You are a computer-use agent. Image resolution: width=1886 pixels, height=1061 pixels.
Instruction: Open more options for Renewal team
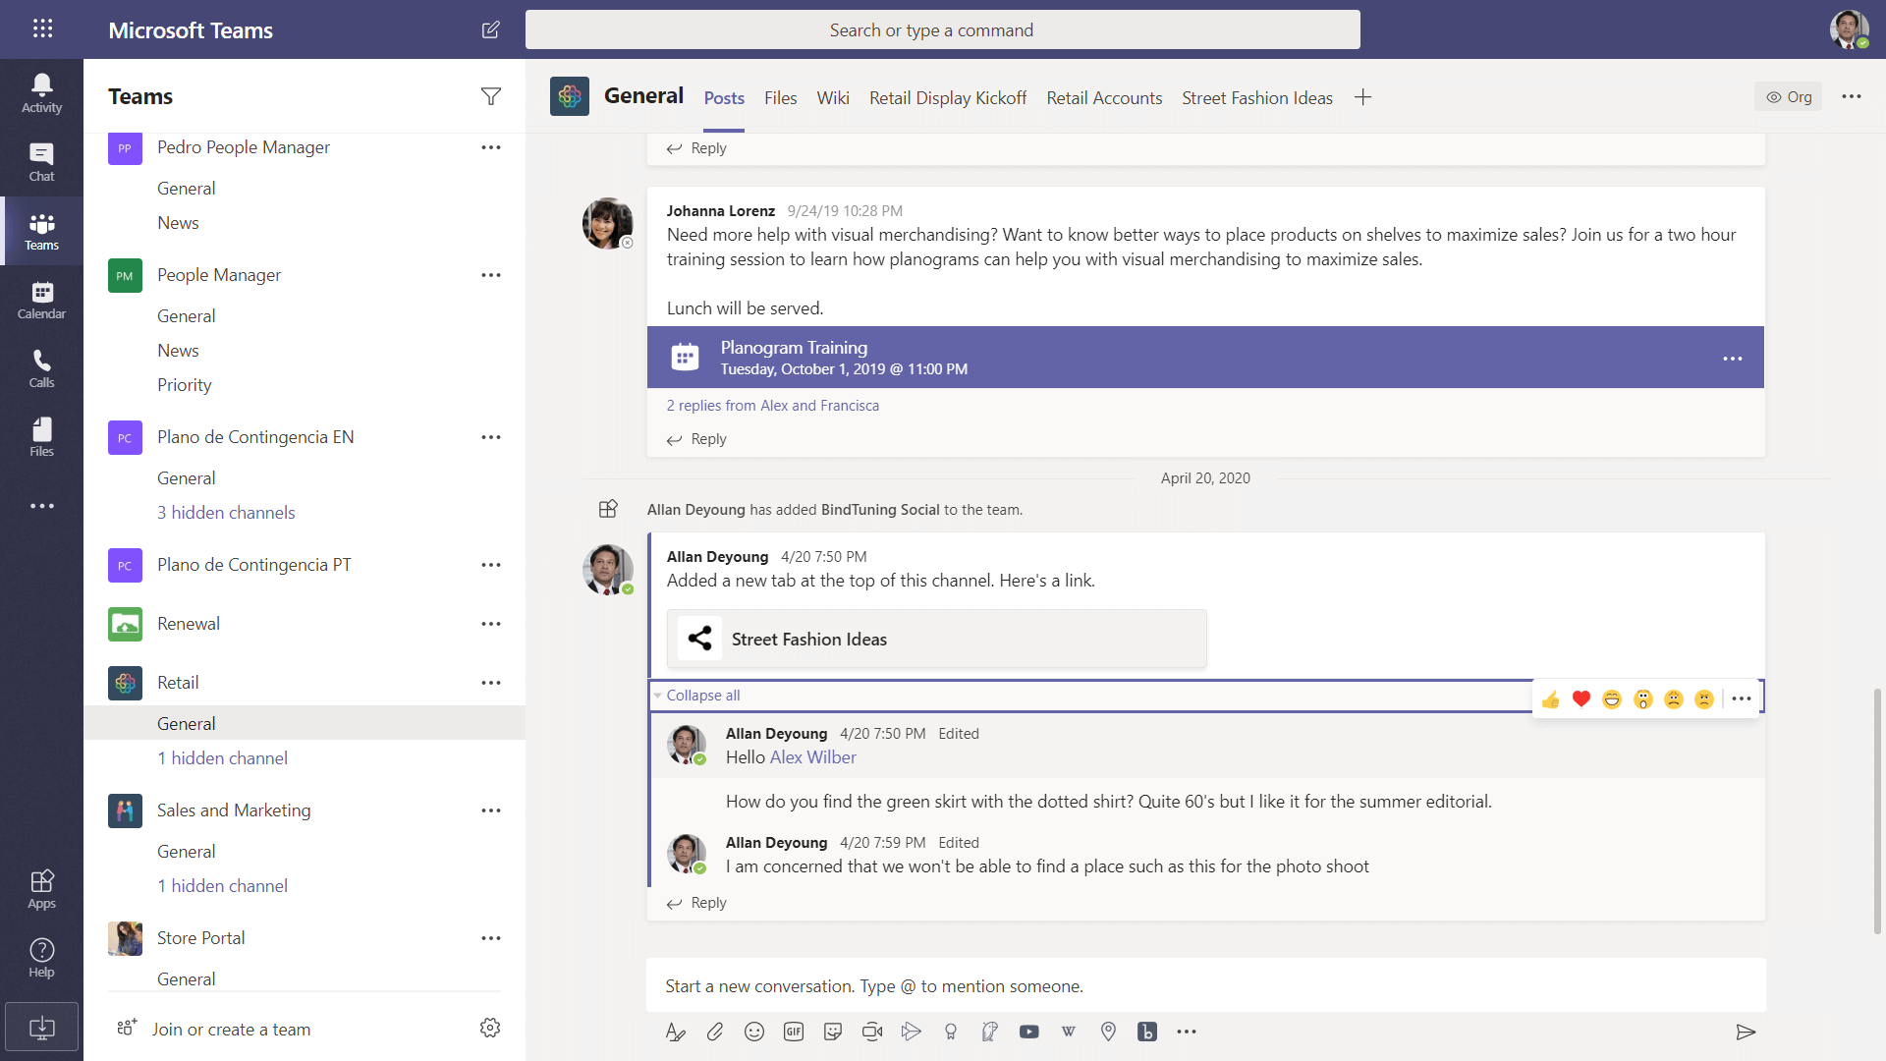(491, 624)
